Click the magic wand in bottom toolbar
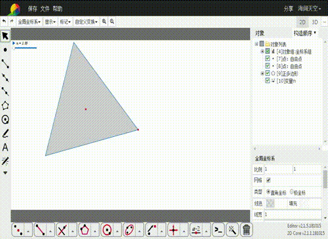The height and width of the screenshot is (239, 328). 232,230
